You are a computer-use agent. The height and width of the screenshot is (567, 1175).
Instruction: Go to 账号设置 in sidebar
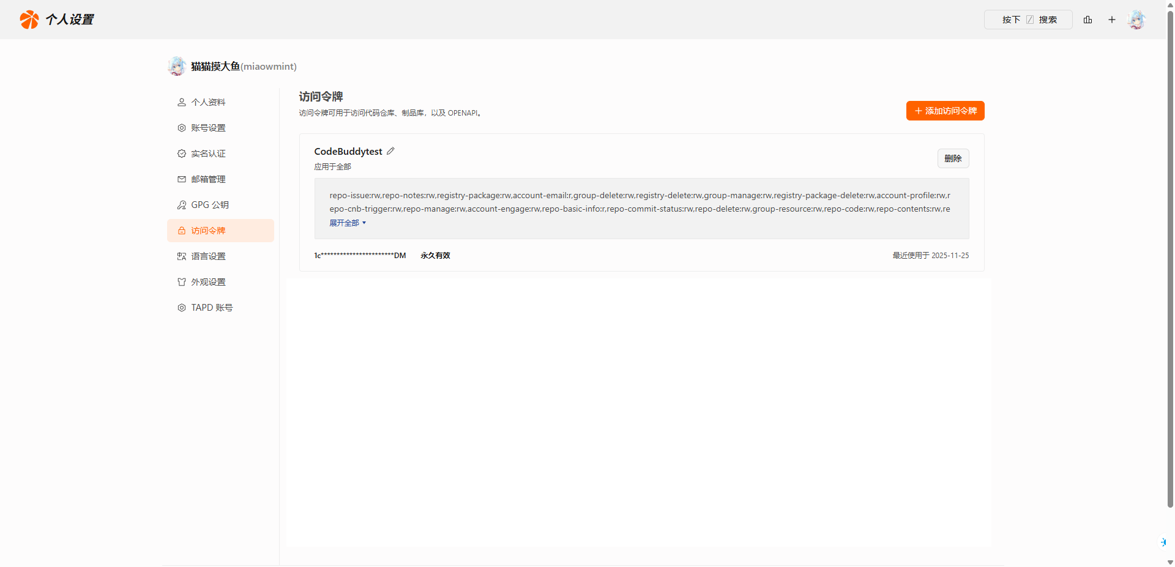point(208,128)
